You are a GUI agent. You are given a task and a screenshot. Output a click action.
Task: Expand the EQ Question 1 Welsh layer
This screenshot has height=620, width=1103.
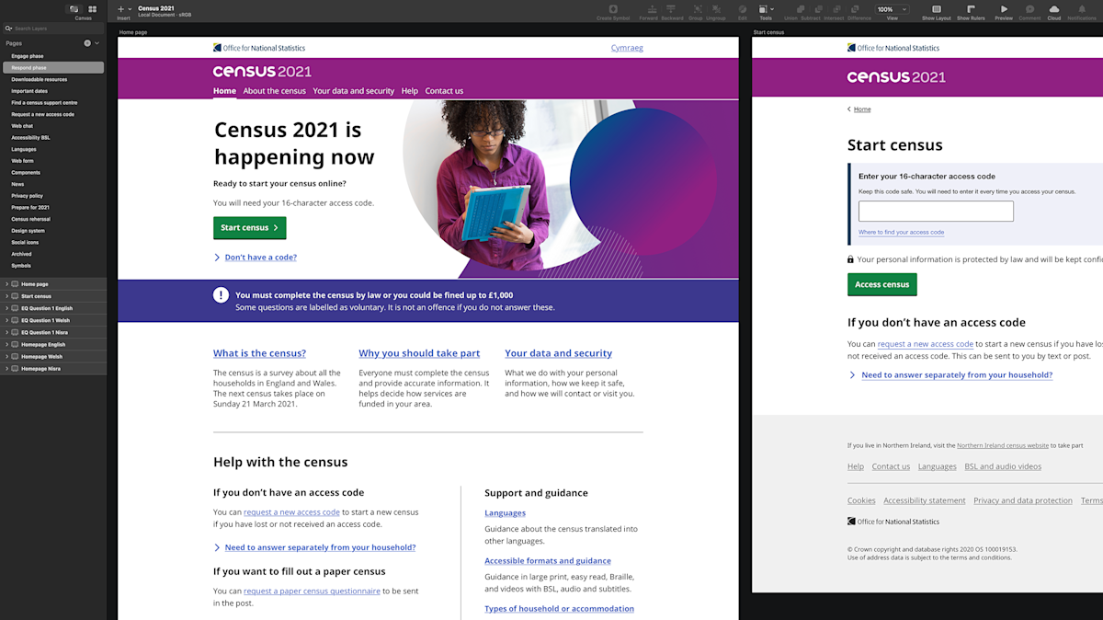[x=6, y=320]
